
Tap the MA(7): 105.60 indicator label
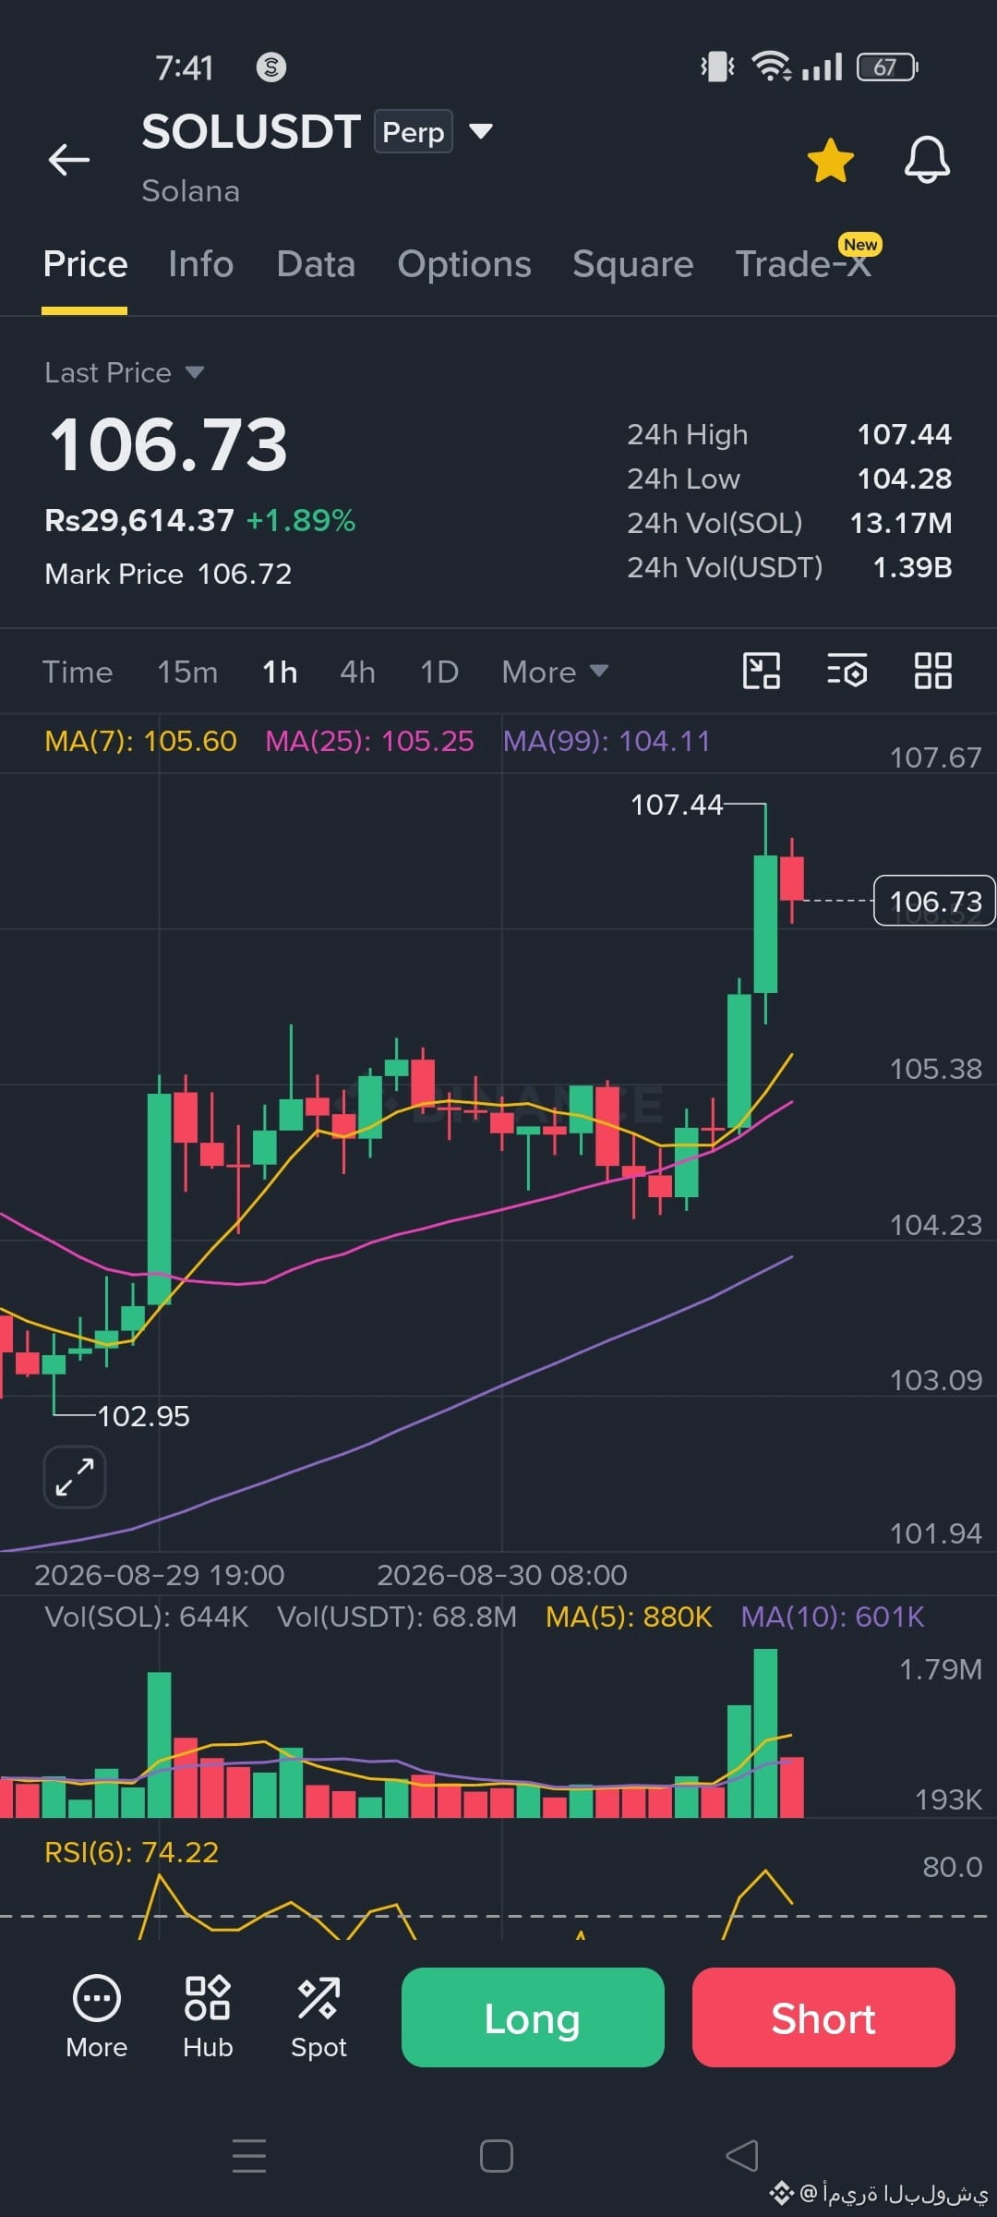tap(140, 741)
